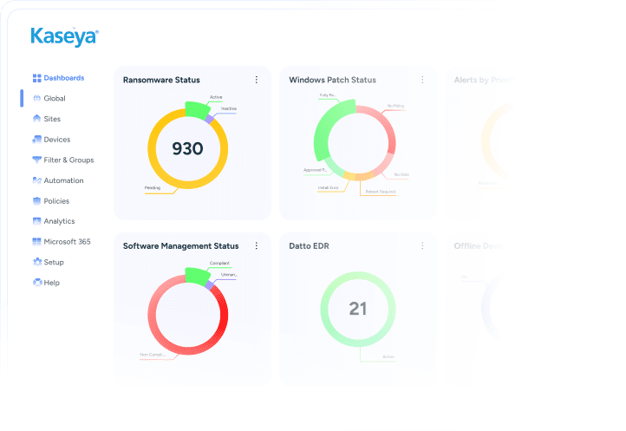
Task: Click the Analytics icon in sidebar
Action: 36,221
